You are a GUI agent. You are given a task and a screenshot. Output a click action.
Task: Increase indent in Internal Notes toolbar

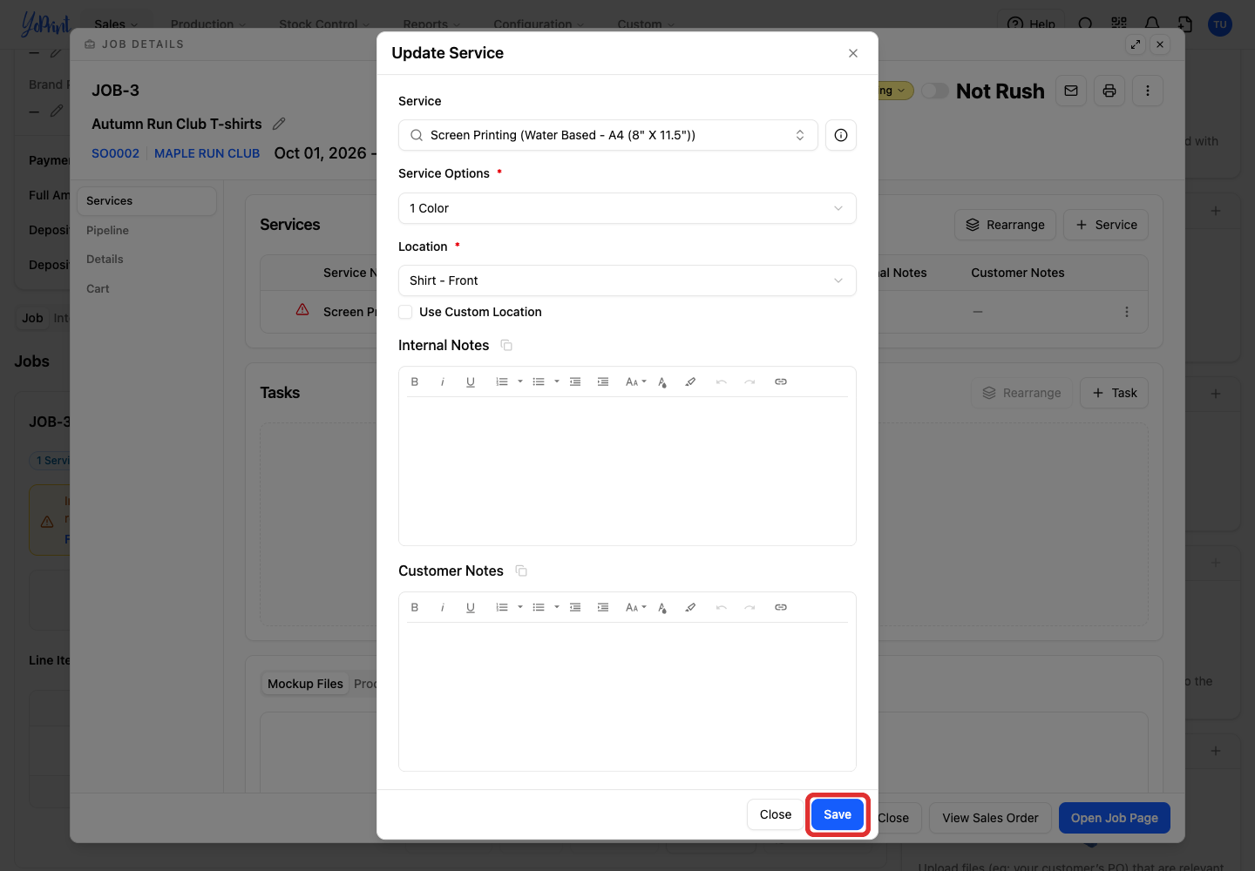point(603,381)
